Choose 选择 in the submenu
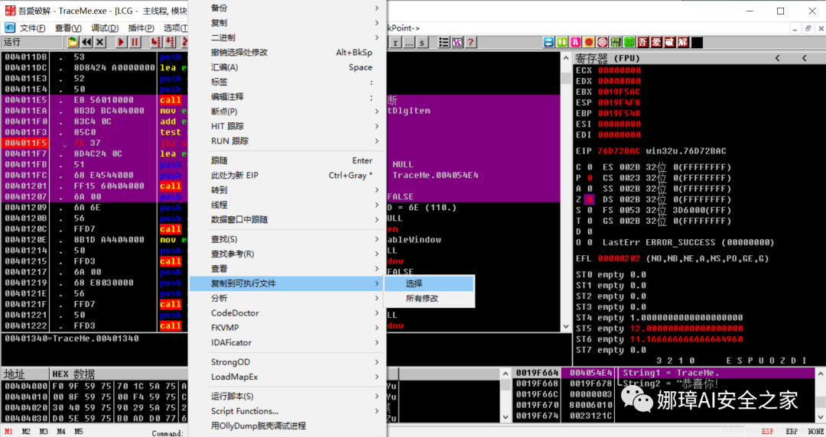The width and height of the screenshot is (826, 437). coord(429,283)
